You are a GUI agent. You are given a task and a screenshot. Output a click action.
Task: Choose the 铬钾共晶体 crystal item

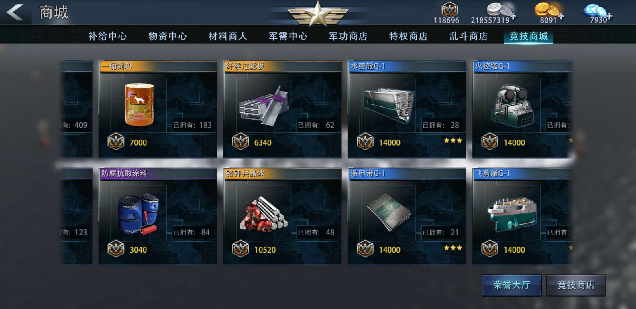pyautogui.click(x=282, y=216)
